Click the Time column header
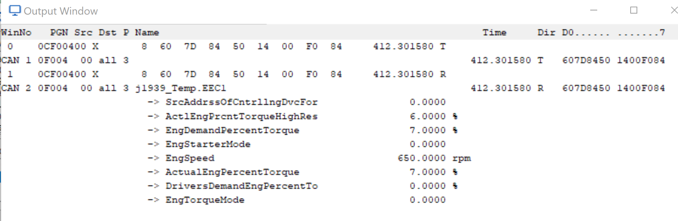678x221 pixels. [x=494, y=33]
